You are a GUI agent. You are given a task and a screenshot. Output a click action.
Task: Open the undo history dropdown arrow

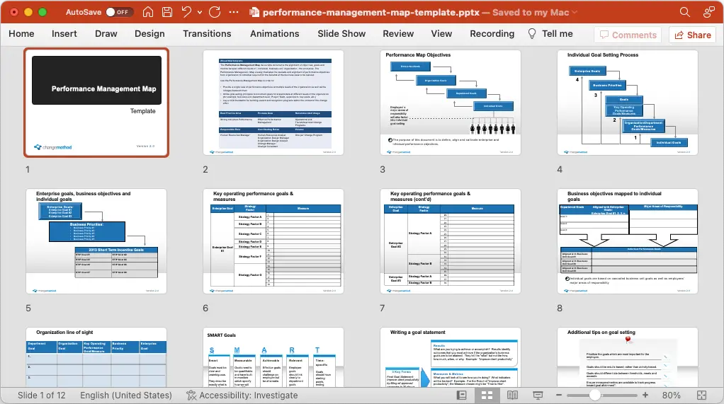click(x=200, y=13)
